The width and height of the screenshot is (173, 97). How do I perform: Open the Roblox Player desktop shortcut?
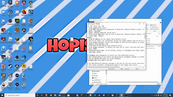(10, 40)
